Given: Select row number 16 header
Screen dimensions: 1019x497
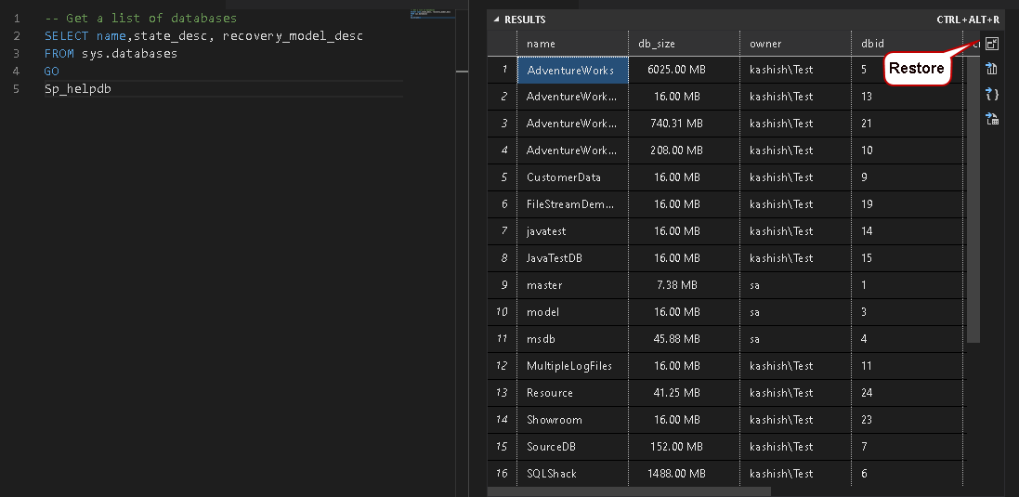Looking at the screenshot, I should point(503,474).
